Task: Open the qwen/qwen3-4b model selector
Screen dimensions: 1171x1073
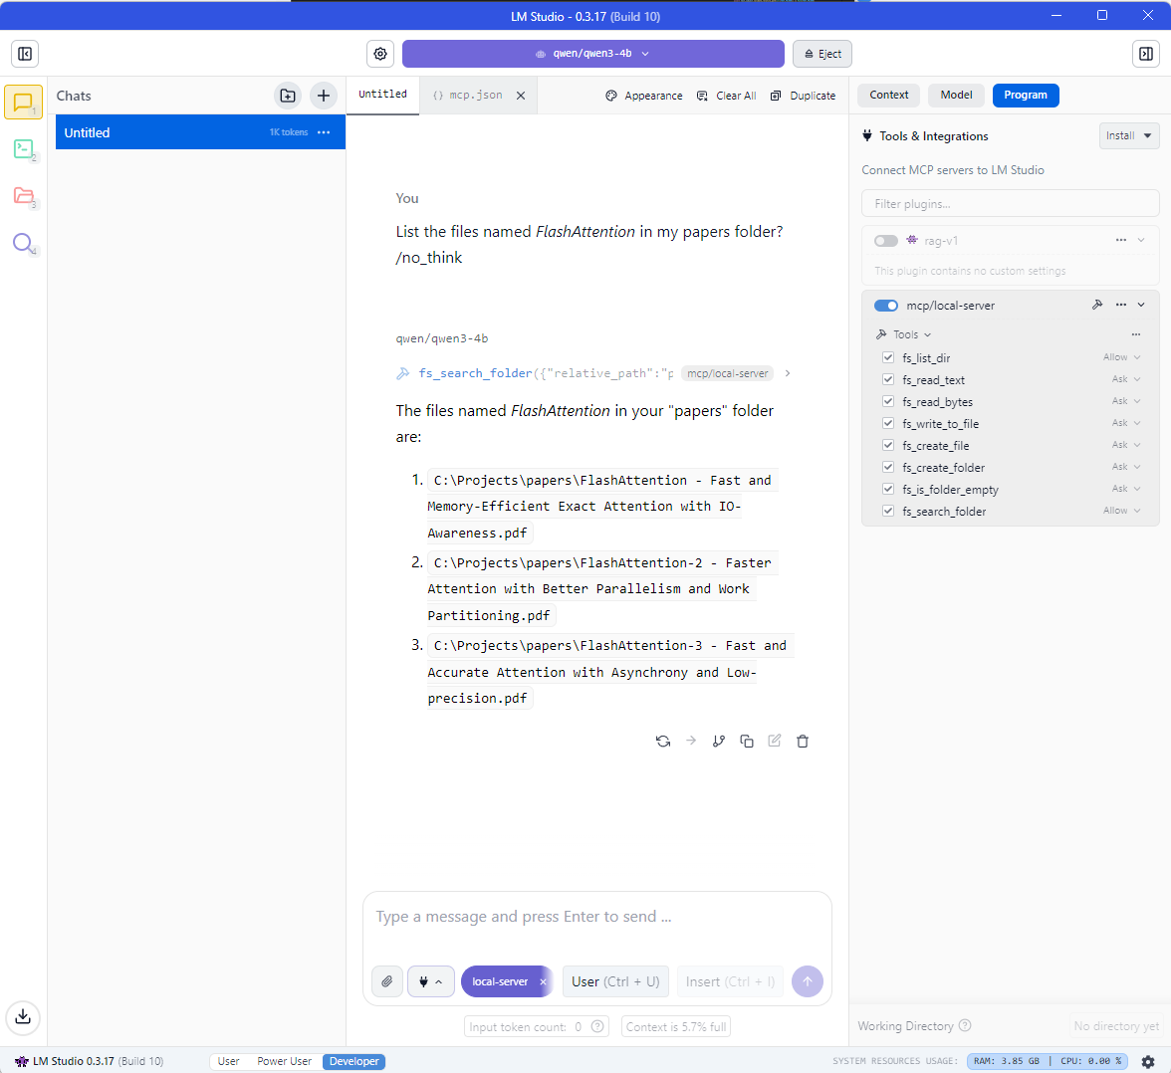Action: 593,54
